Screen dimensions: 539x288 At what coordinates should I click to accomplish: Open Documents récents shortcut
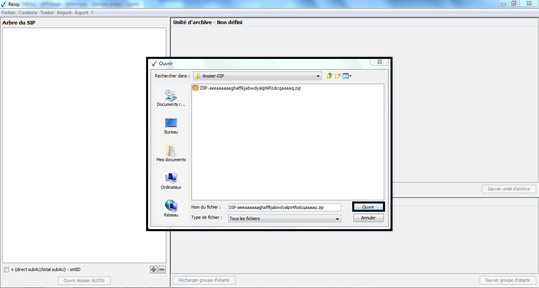171,98
